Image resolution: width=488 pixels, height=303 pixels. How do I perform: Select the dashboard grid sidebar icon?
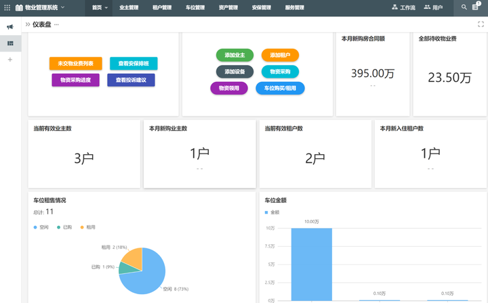pyautogui.click(x=10, y=43)
